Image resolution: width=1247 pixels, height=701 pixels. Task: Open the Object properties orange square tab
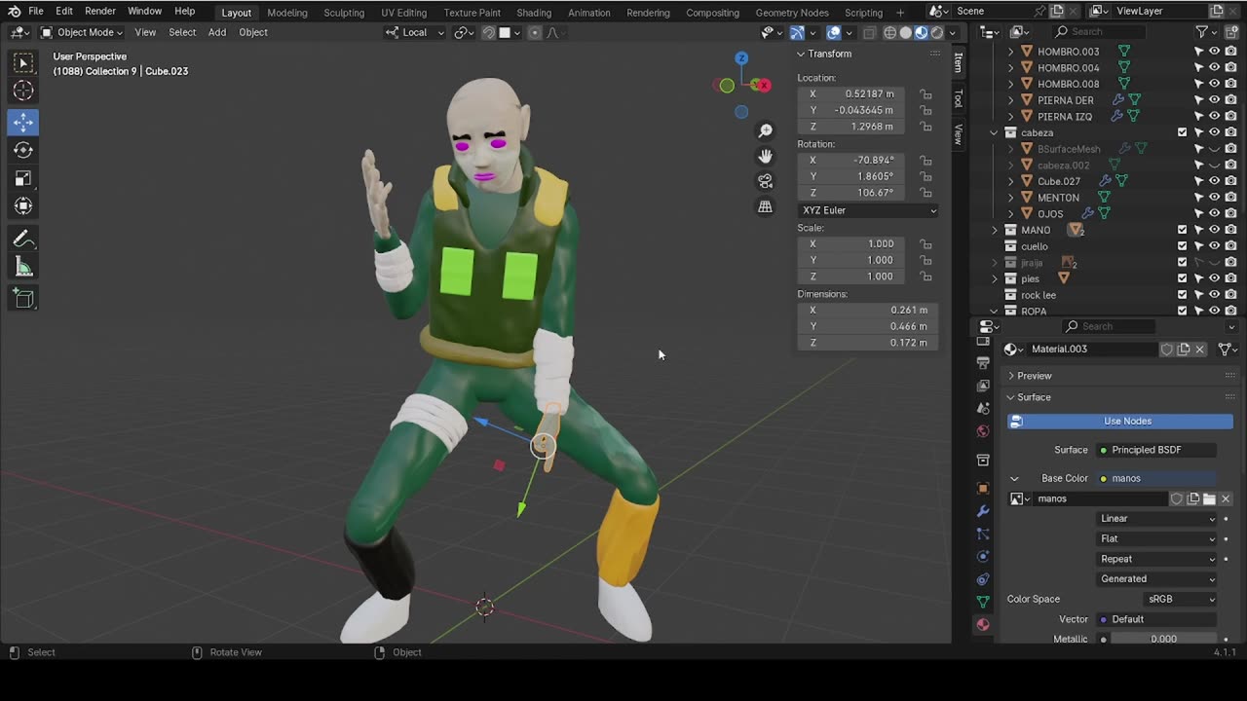click(x=983, y=488)
